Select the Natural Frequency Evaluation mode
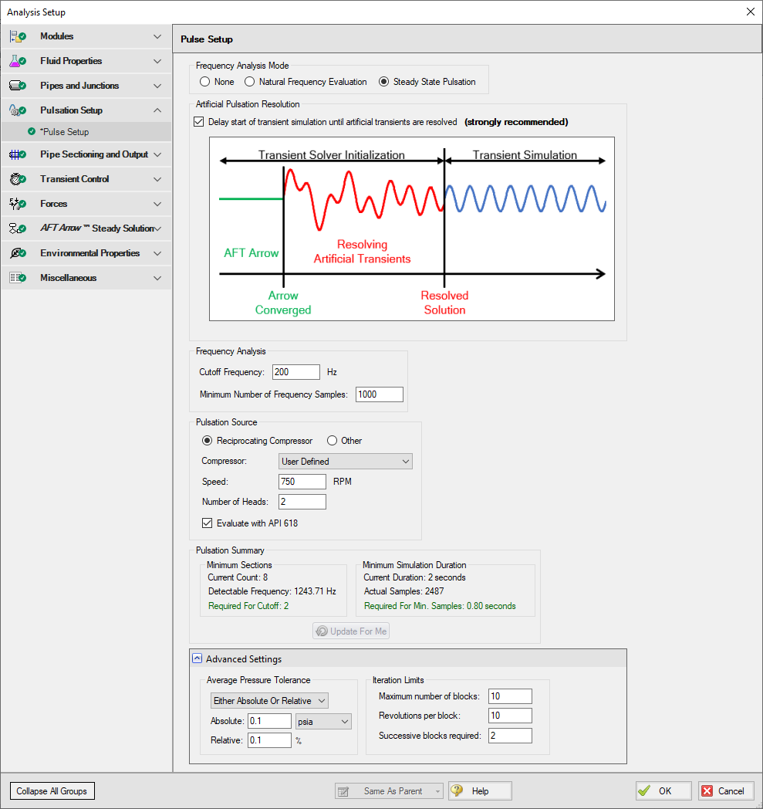 point(250,80)
